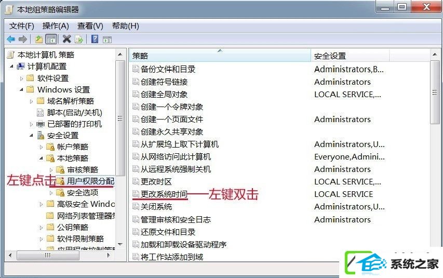Viewport: 443px width, 278px height.
Task: Click the 脚本(启动/关机) script icon
Action: pyautogui.click(x=41, y=113)
